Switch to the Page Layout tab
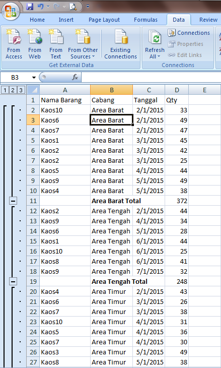The image size is (221, 368). tap(104, 20)
